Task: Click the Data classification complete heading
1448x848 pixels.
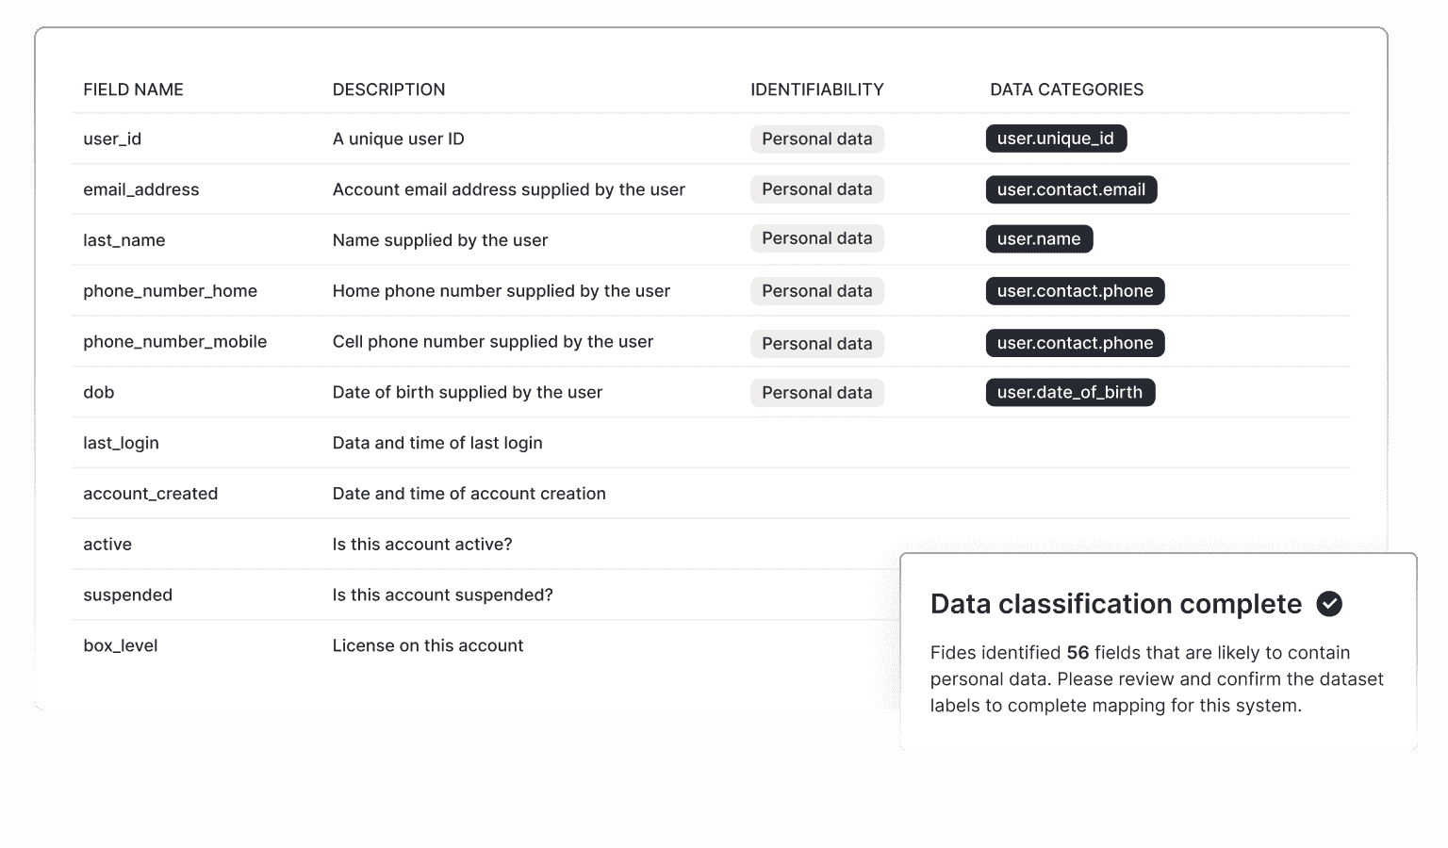Action: (x=1116, y=604)
